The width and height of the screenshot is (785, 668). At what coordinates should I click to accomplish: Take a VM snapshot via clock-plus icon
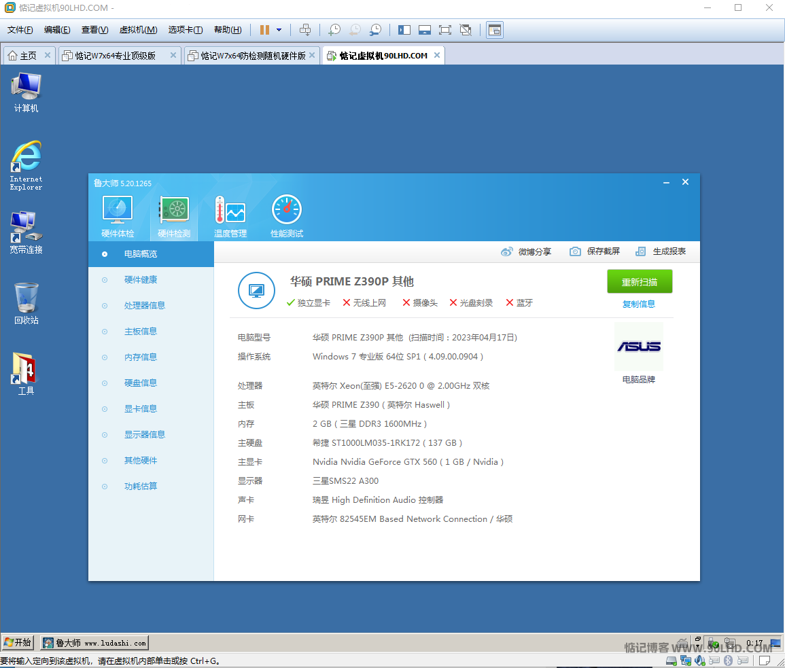coord(334,30)
